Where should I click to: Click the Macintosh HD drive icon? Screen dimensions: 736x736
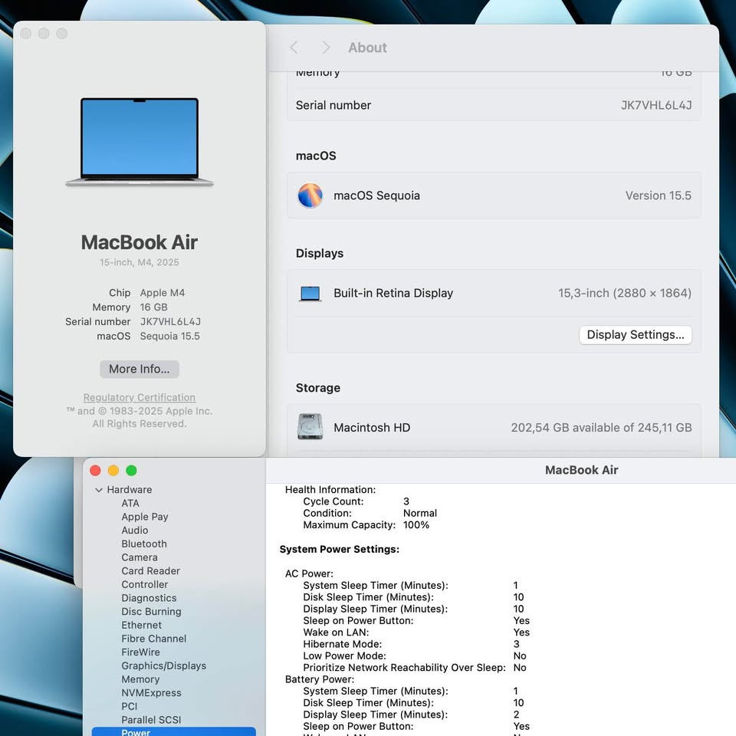pyautogui.click(x=310, y=427)
